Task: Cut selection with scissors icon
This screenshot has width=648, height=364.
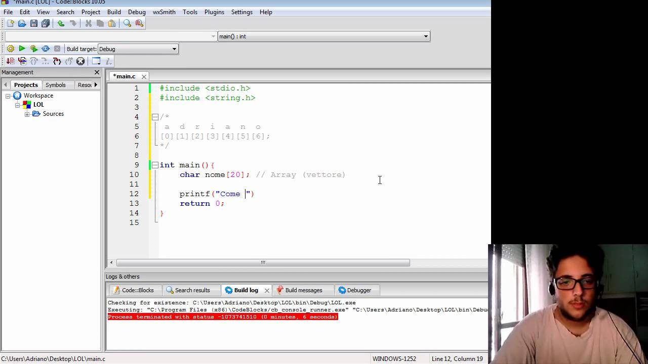Action: tap(88, 23)
